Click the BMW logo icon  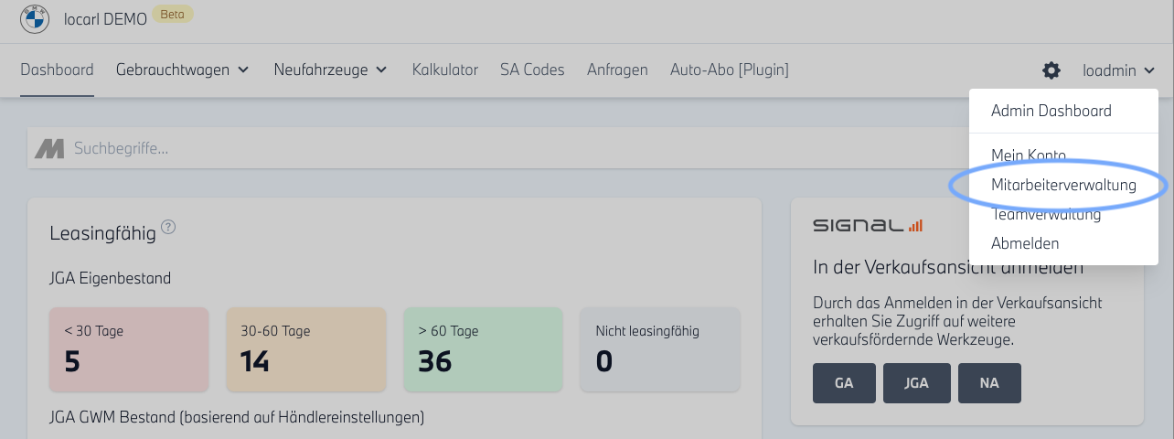35,18
